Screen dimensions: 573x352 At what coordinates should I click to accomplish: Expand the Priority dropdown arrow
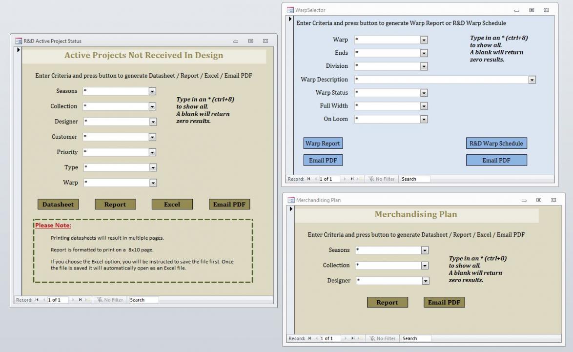coord(152,152)
